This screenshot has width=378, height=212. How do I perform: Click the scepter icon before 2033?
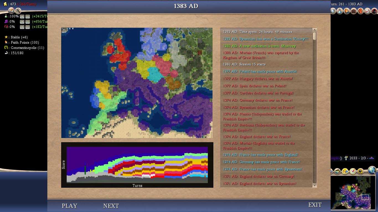pos(346,158)
